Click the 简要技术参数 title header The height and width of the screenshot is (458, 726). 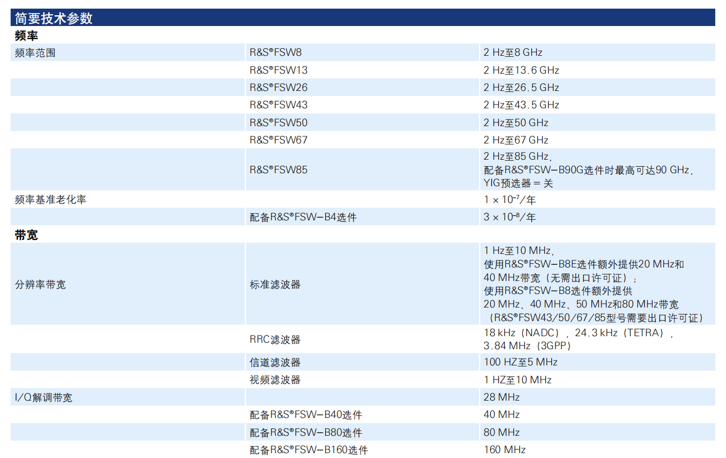pos(54,18)
